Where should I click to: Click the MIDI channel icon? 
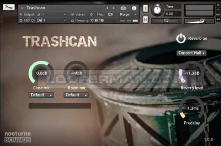[x=21, y=20]
